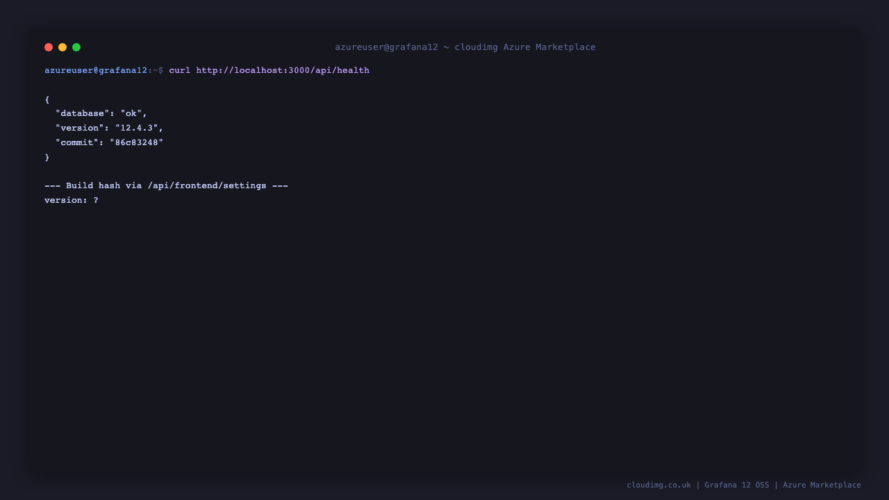Click the line '--- Build hash via /api/frontend/settings ---'
The image size is (889, 500).
(x=166, y=185)
